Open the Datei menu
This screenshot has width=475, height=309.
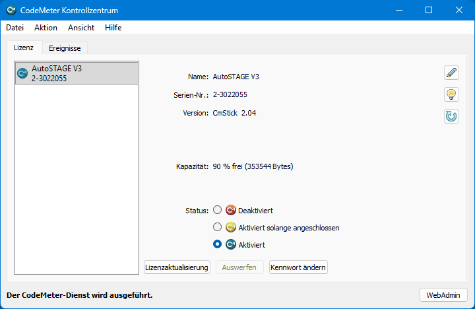coord(15,28)
